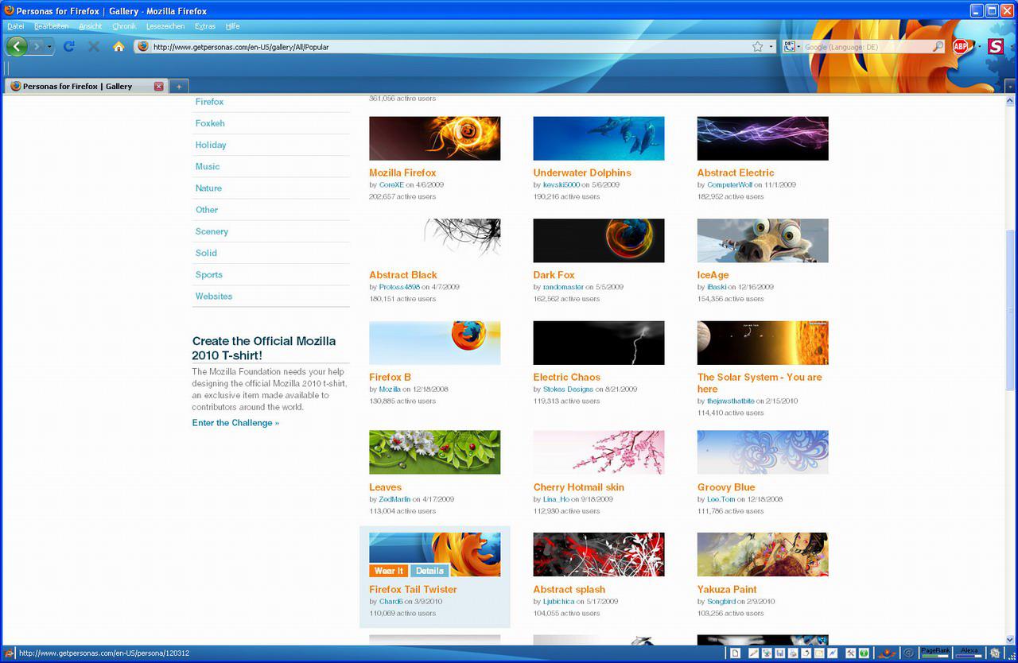Open the Underwater Dolphins thumbnail
Screen dimensions: 1018x663
coord(599,138)
